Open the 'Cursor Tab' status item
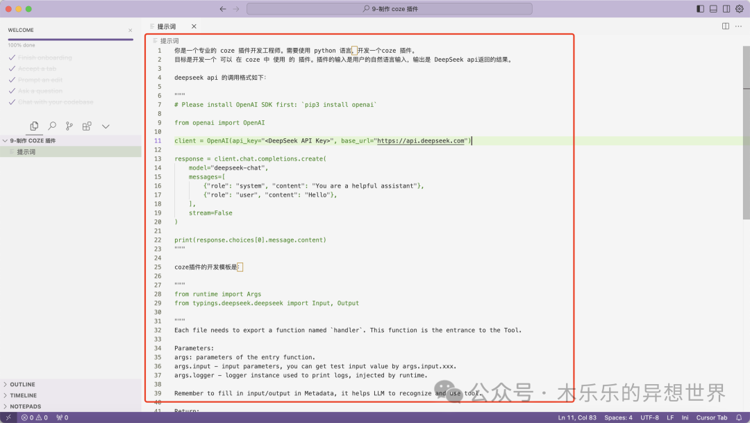 (x=712, y=417)
